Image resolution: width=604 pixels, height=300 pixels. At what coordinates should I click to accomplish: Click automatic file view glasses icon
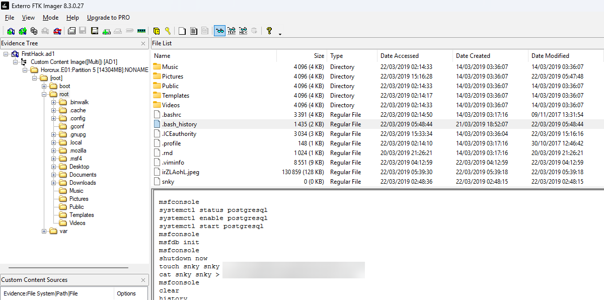click(x=219, y=31)
